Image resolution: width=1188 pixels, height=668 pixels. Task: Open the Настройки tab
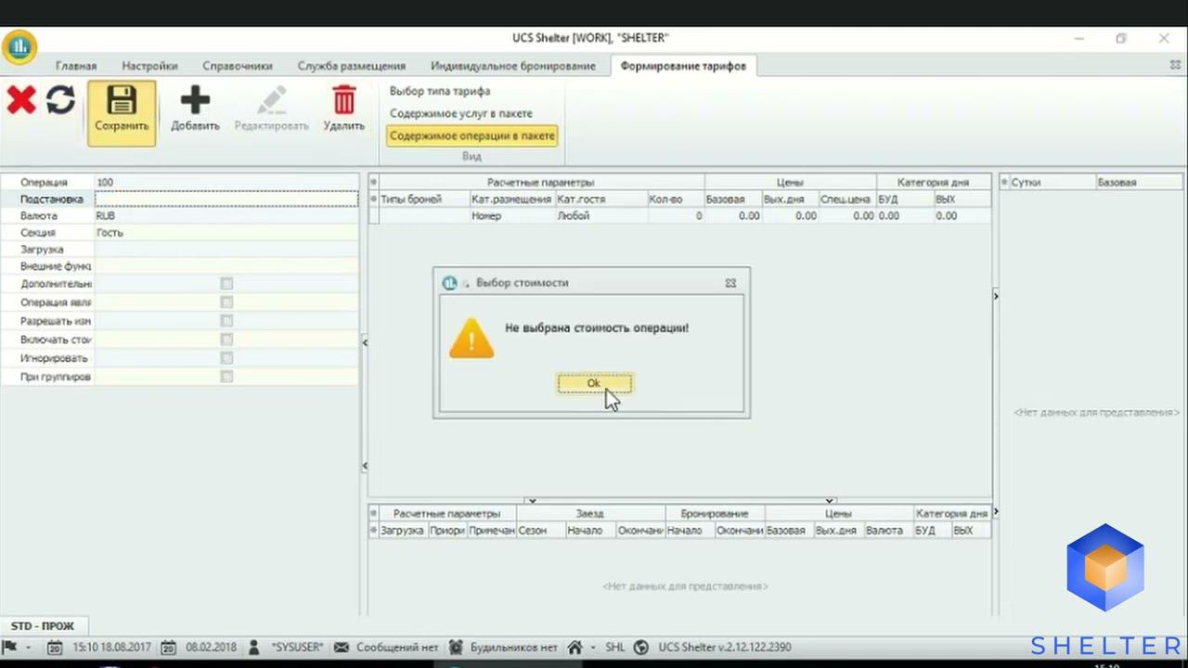pyautogui.click(x=149, y=66)
